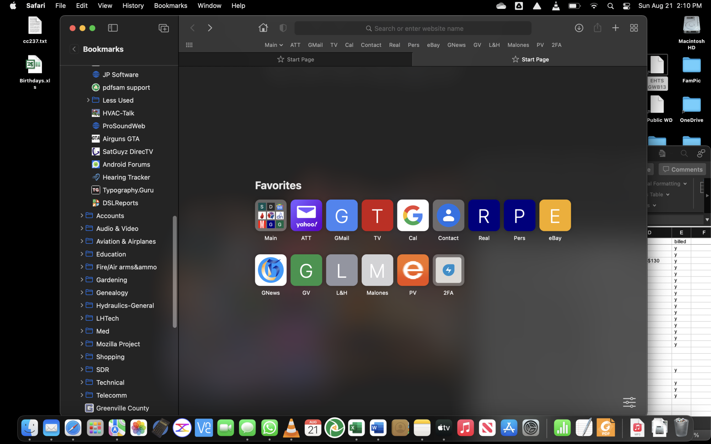Open start page customization settings icon
711x444 pixels.
(x=629, y=402)
